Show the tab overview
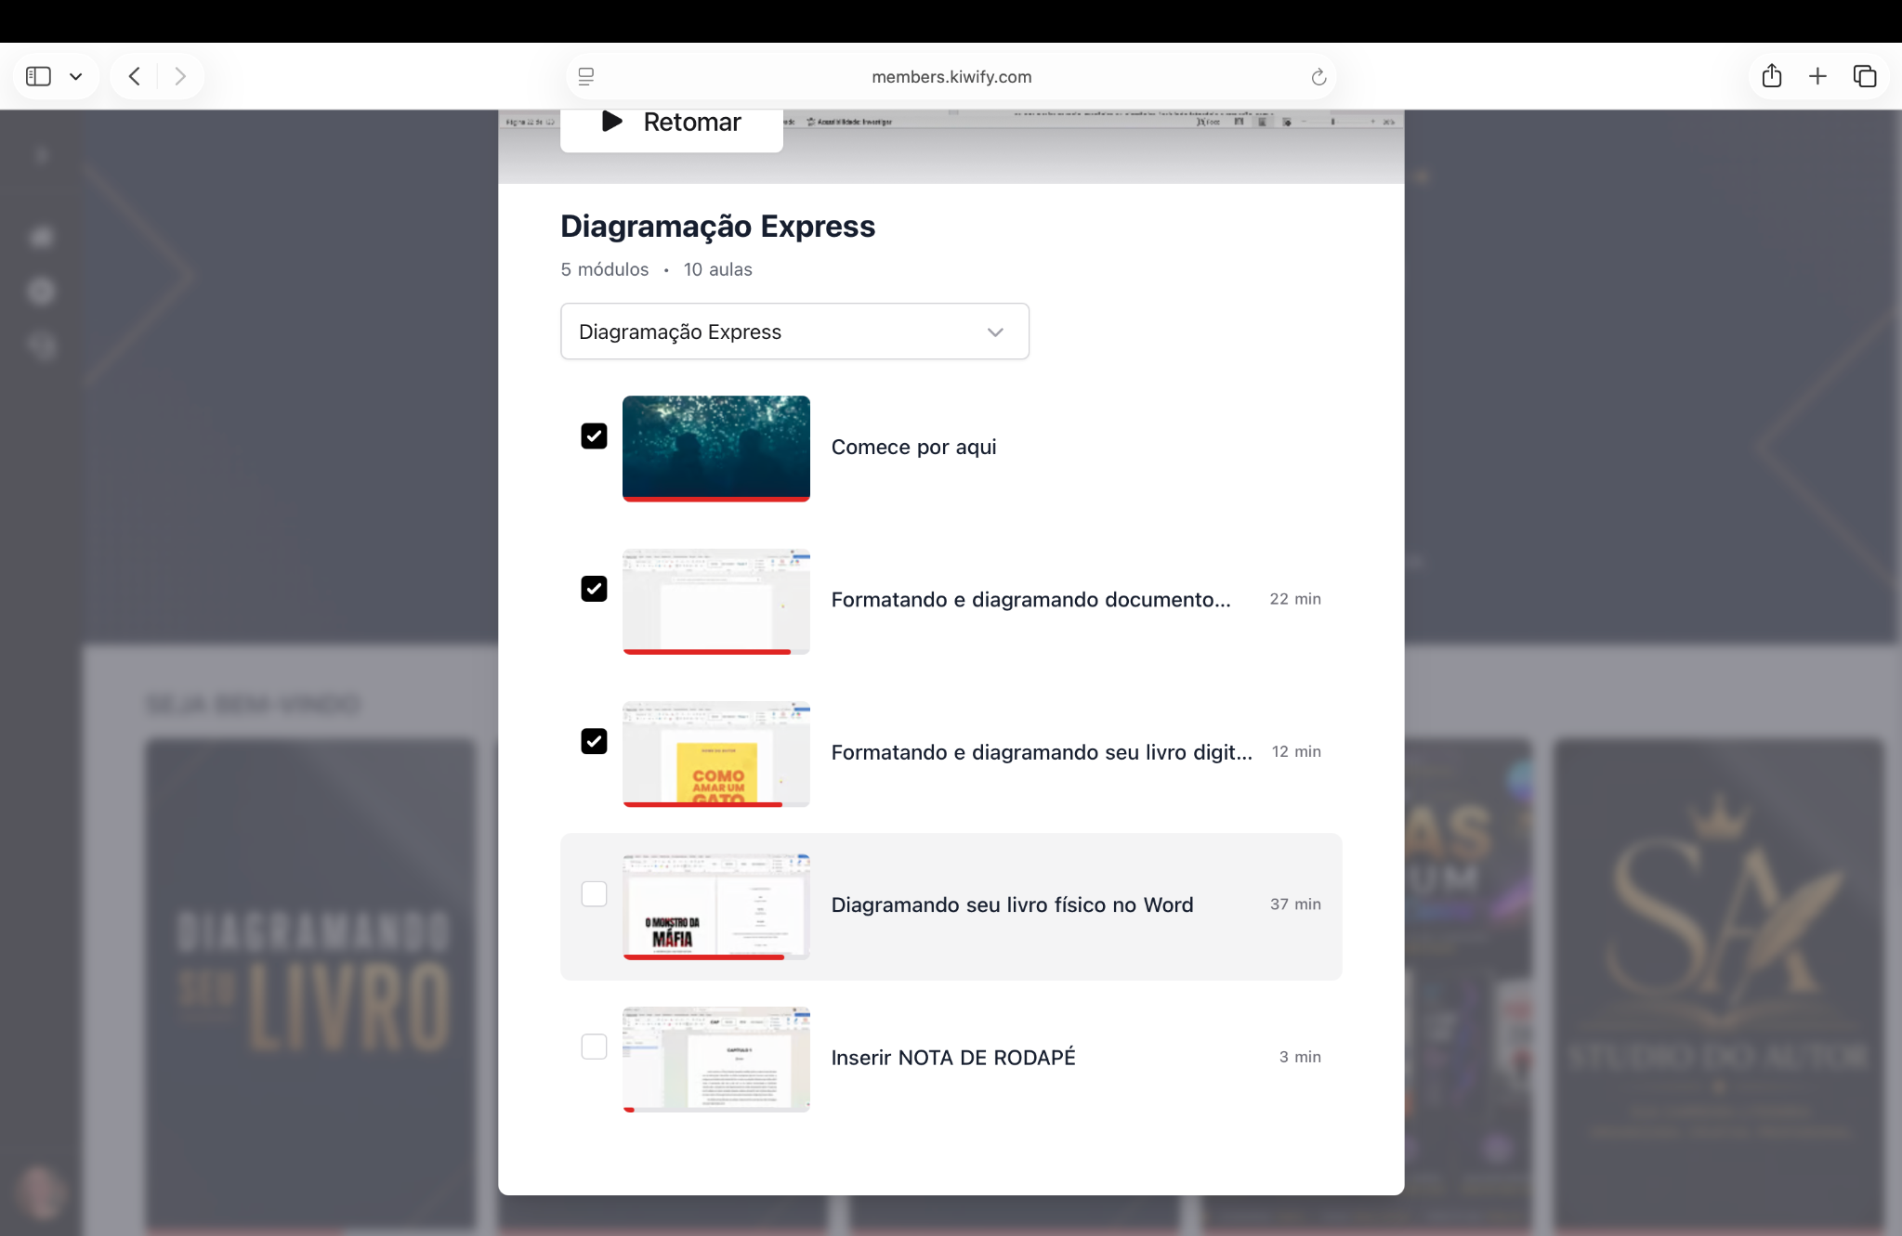The width and height of the screenshot is (1902, 1236). [x=1864, y=76]
